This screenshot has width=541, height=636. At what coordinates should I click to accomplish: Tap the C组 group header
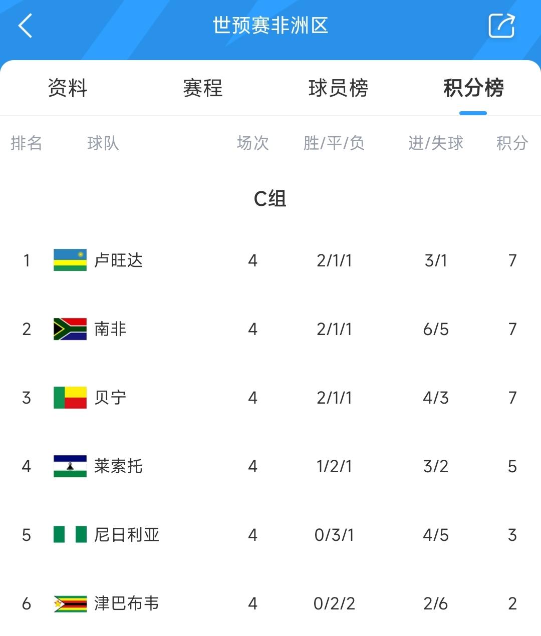270,199
